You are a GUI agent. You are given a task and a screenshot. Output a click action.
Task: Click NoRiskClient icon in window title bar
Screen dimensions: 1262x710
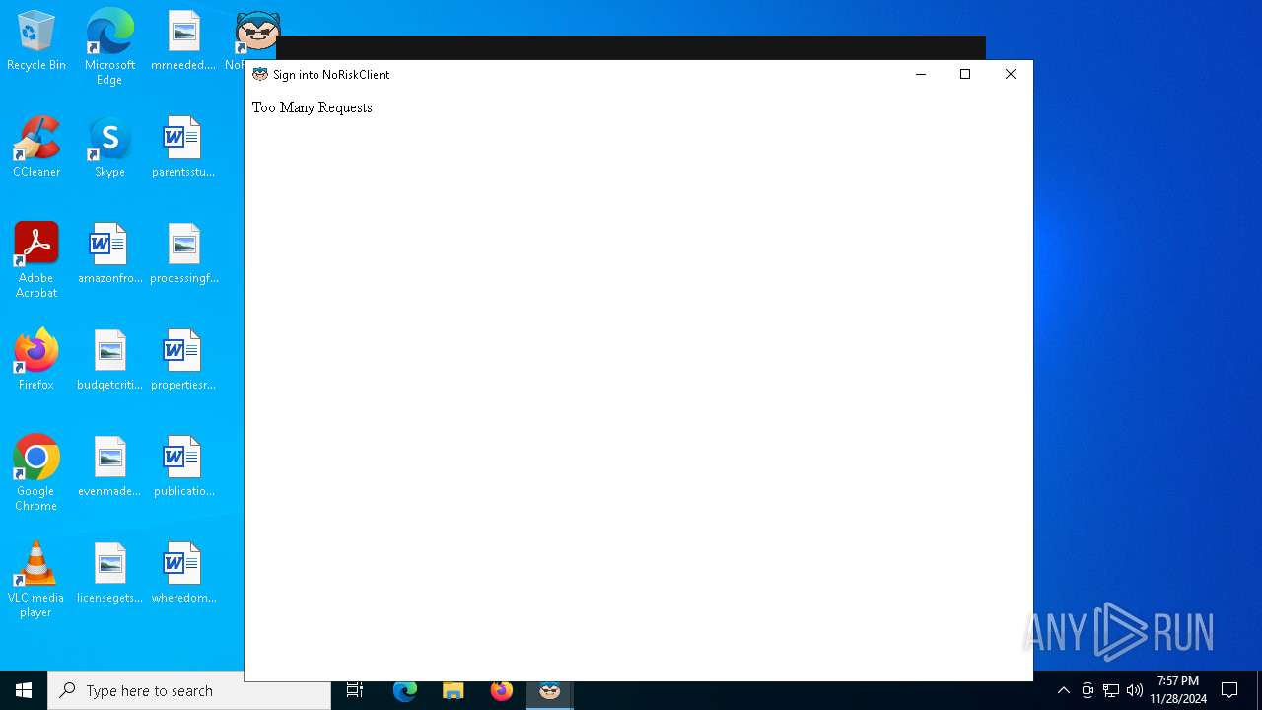click(260, 74)
